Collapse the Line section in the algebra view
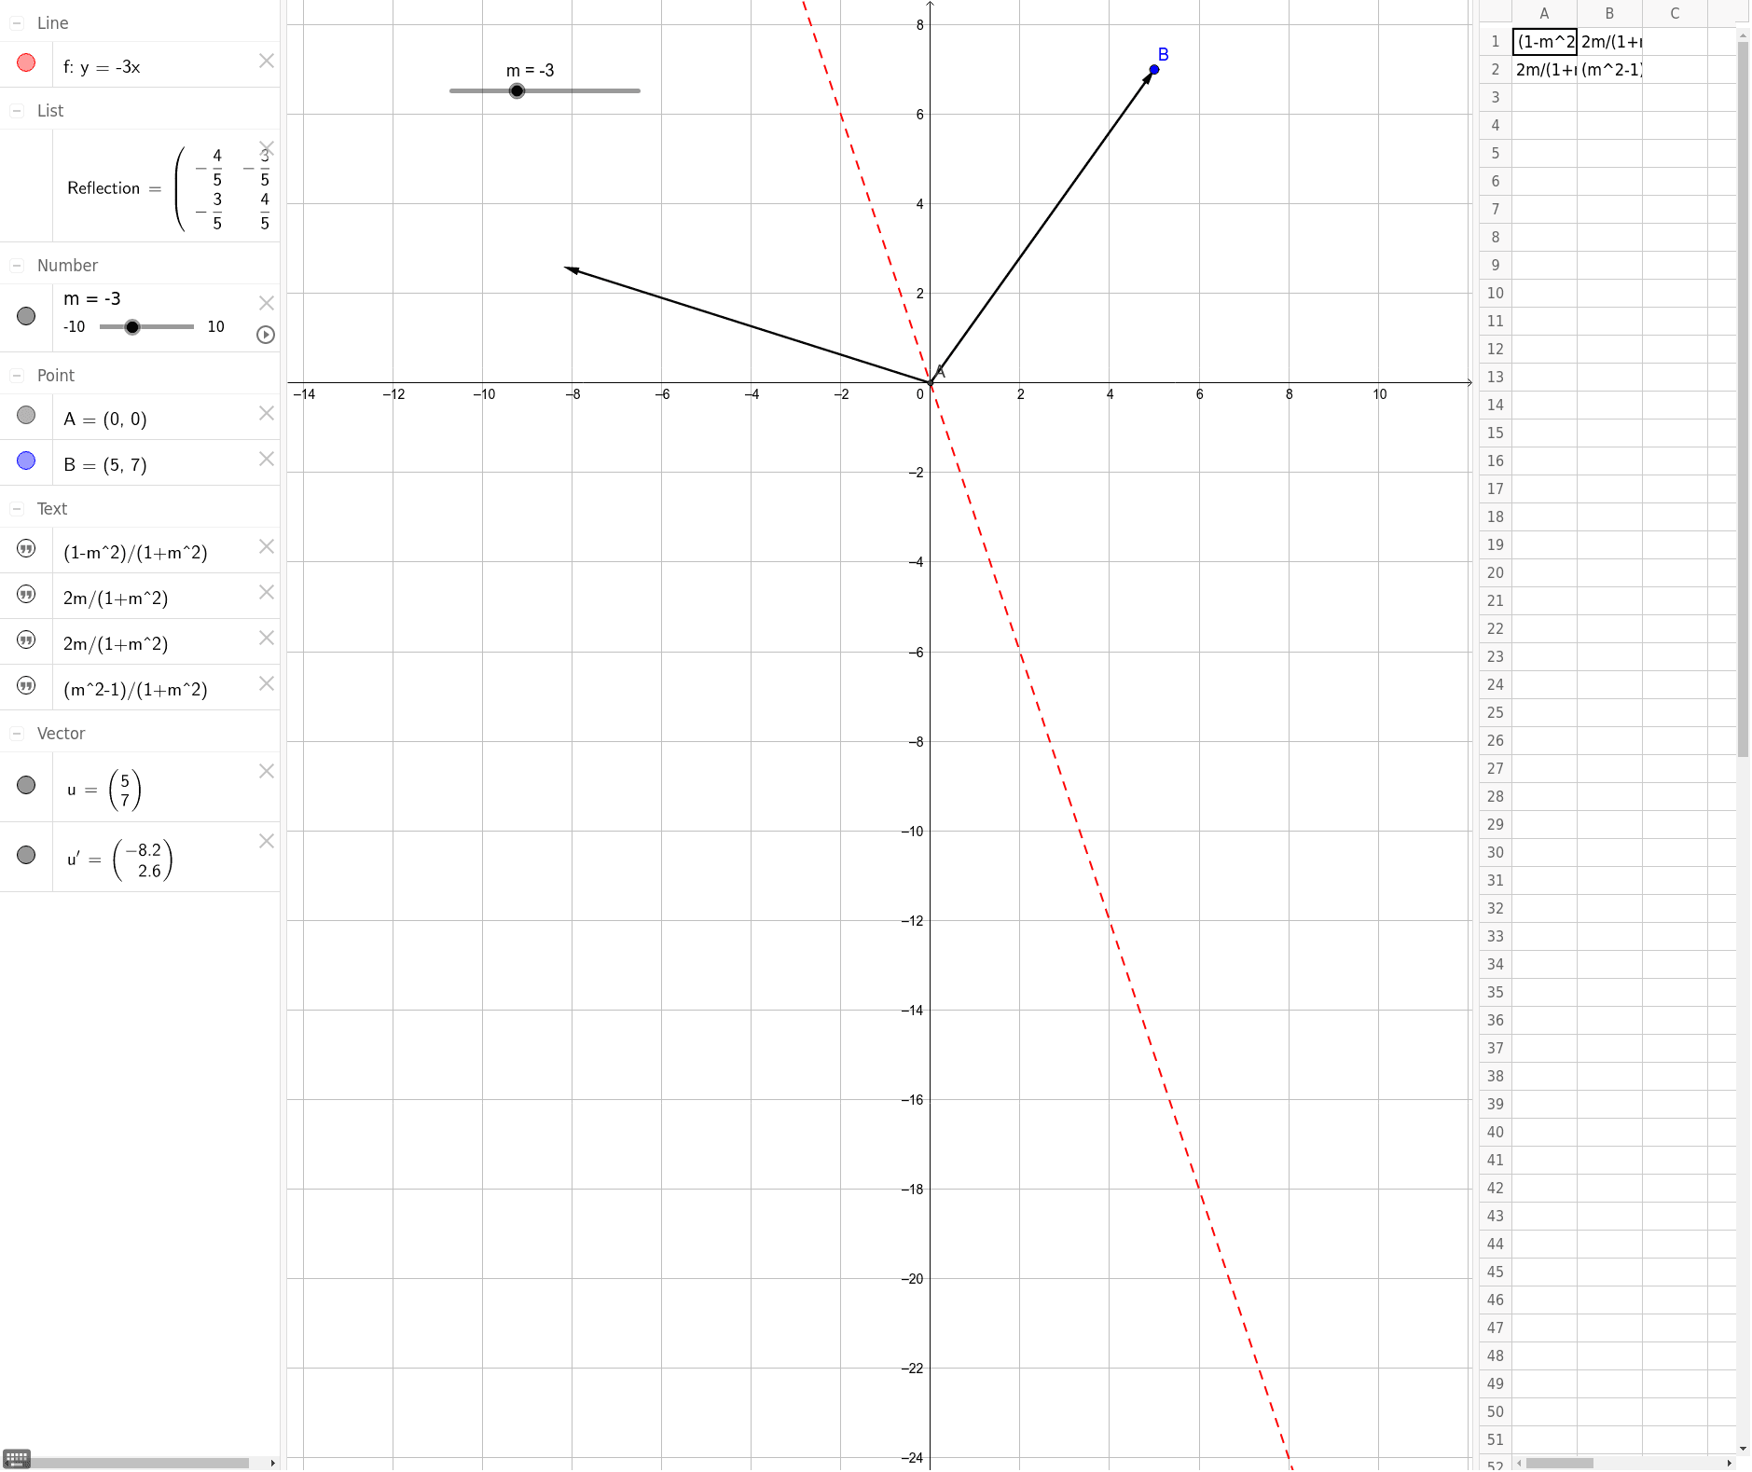Screen dimensions: 1752x1472 (16, 22)
